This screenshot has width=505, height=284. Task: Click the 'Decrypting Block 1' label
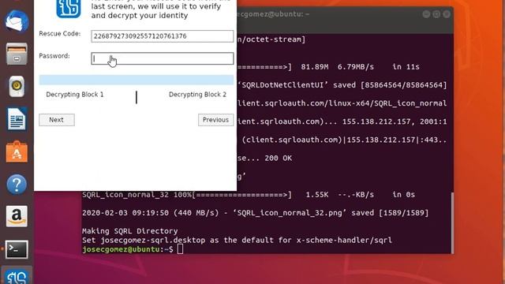(75, 95)
